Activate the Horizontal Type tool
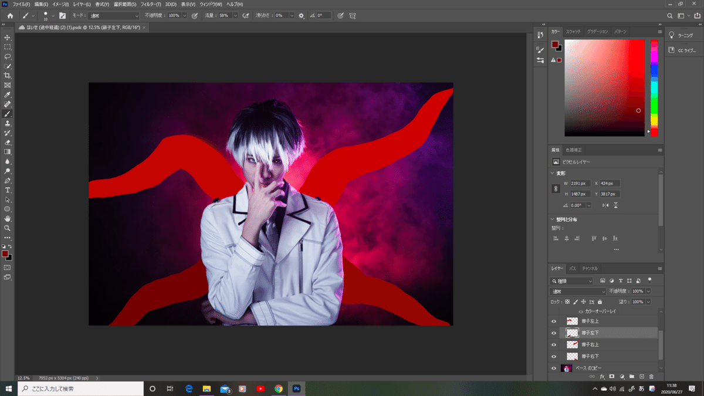 point(8,190)
